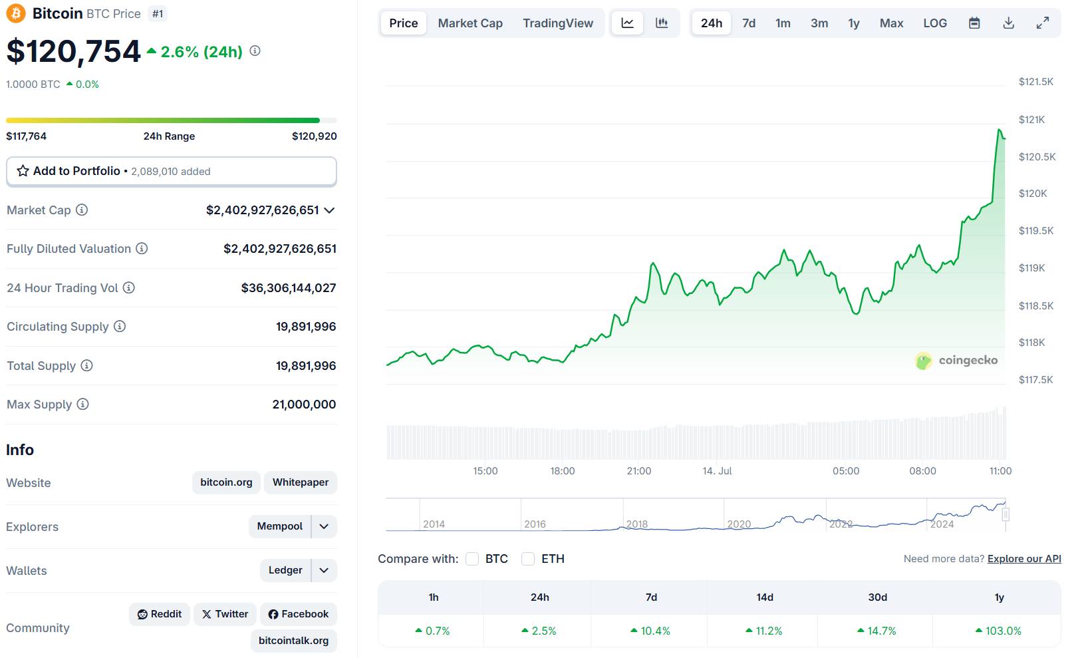Toggle LOG scale on chart
1072x658 pixels.
(935, 23)
